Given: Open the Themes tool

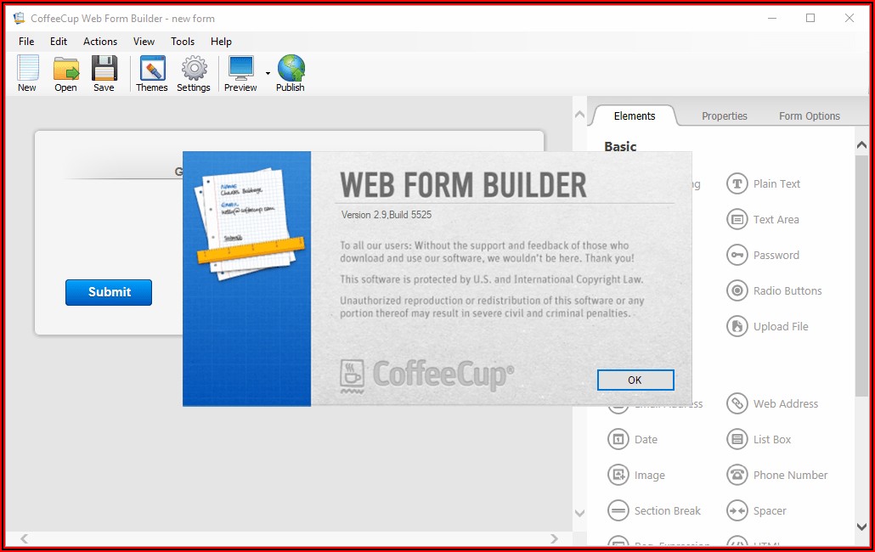Looking at the screenshot, I should click(x=152, y=73).
